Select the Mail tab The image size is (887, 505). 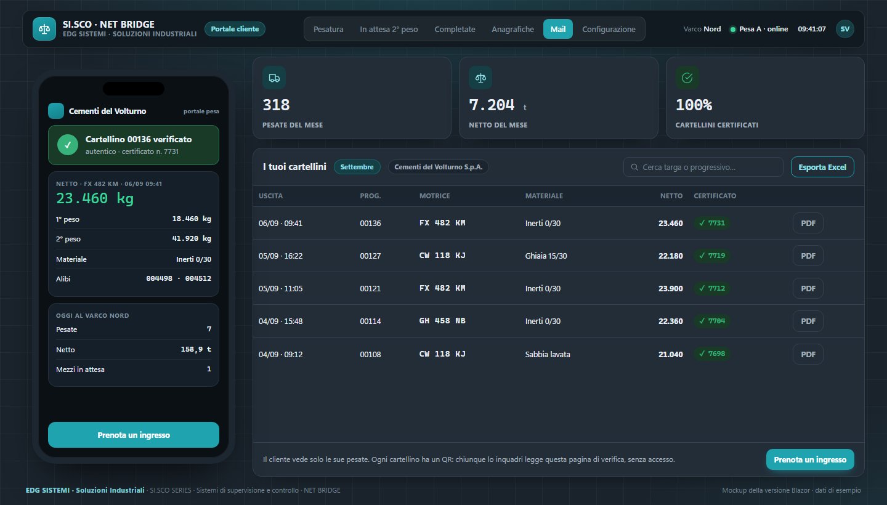click(558, 29)
